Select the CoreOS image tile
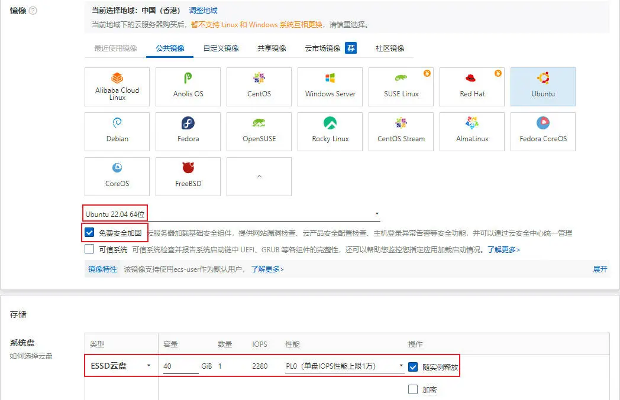 coord(117,177)
